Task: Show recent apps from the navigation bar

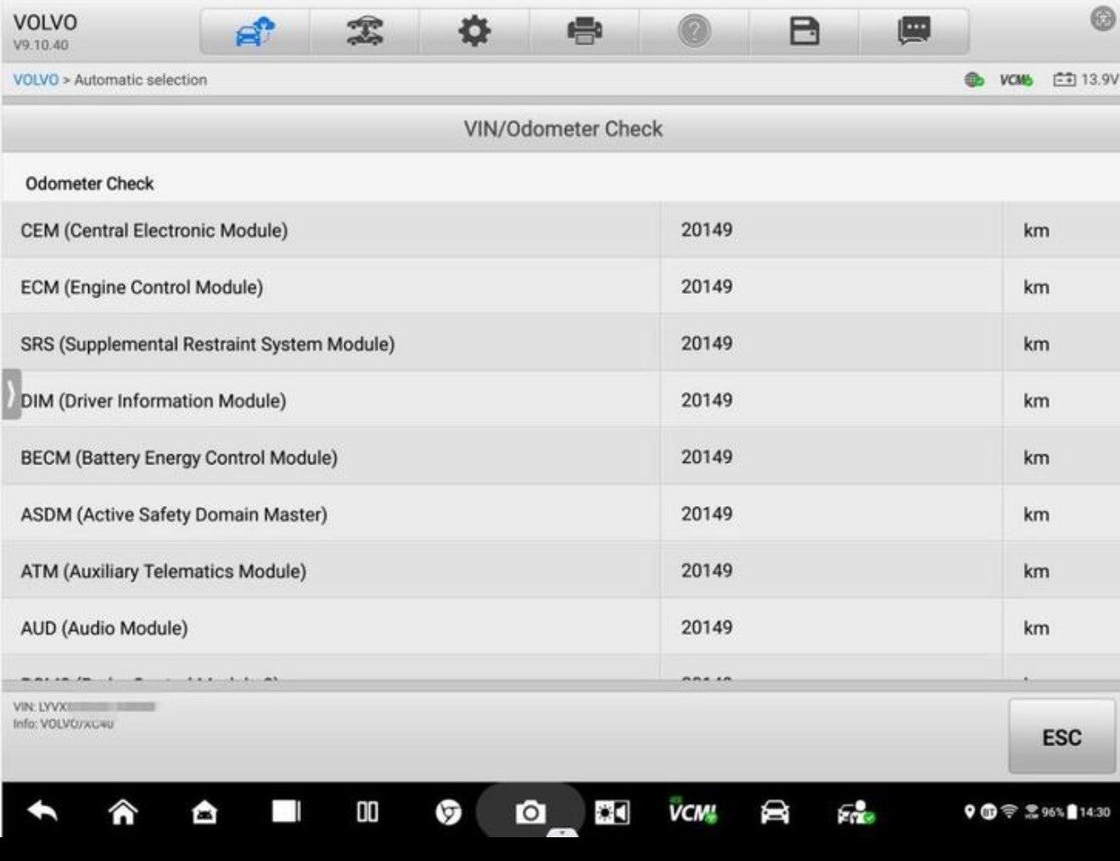Action: (286, 812)
